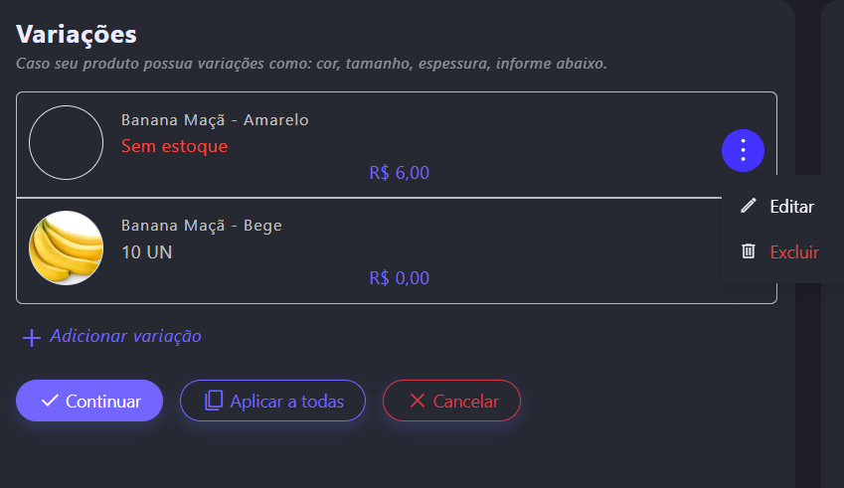Click the empty image placeholder circle
Image resolution: width=844 pixels, height=488 pixels.
coord(66,143)
